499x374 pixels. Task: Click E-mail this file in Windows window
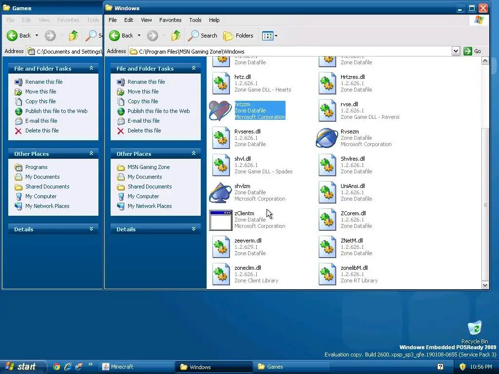(x=143, y=121)
